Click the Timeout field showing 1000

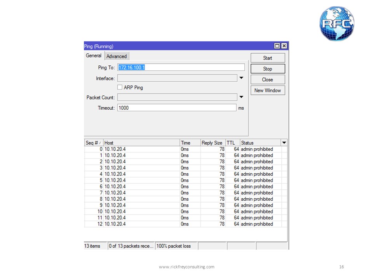tap(177, 108)
